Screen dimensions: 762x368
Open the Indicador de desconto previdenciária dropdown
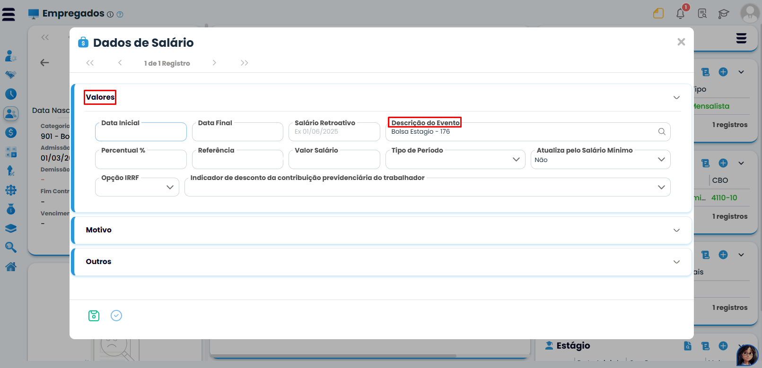click(427, 187)
